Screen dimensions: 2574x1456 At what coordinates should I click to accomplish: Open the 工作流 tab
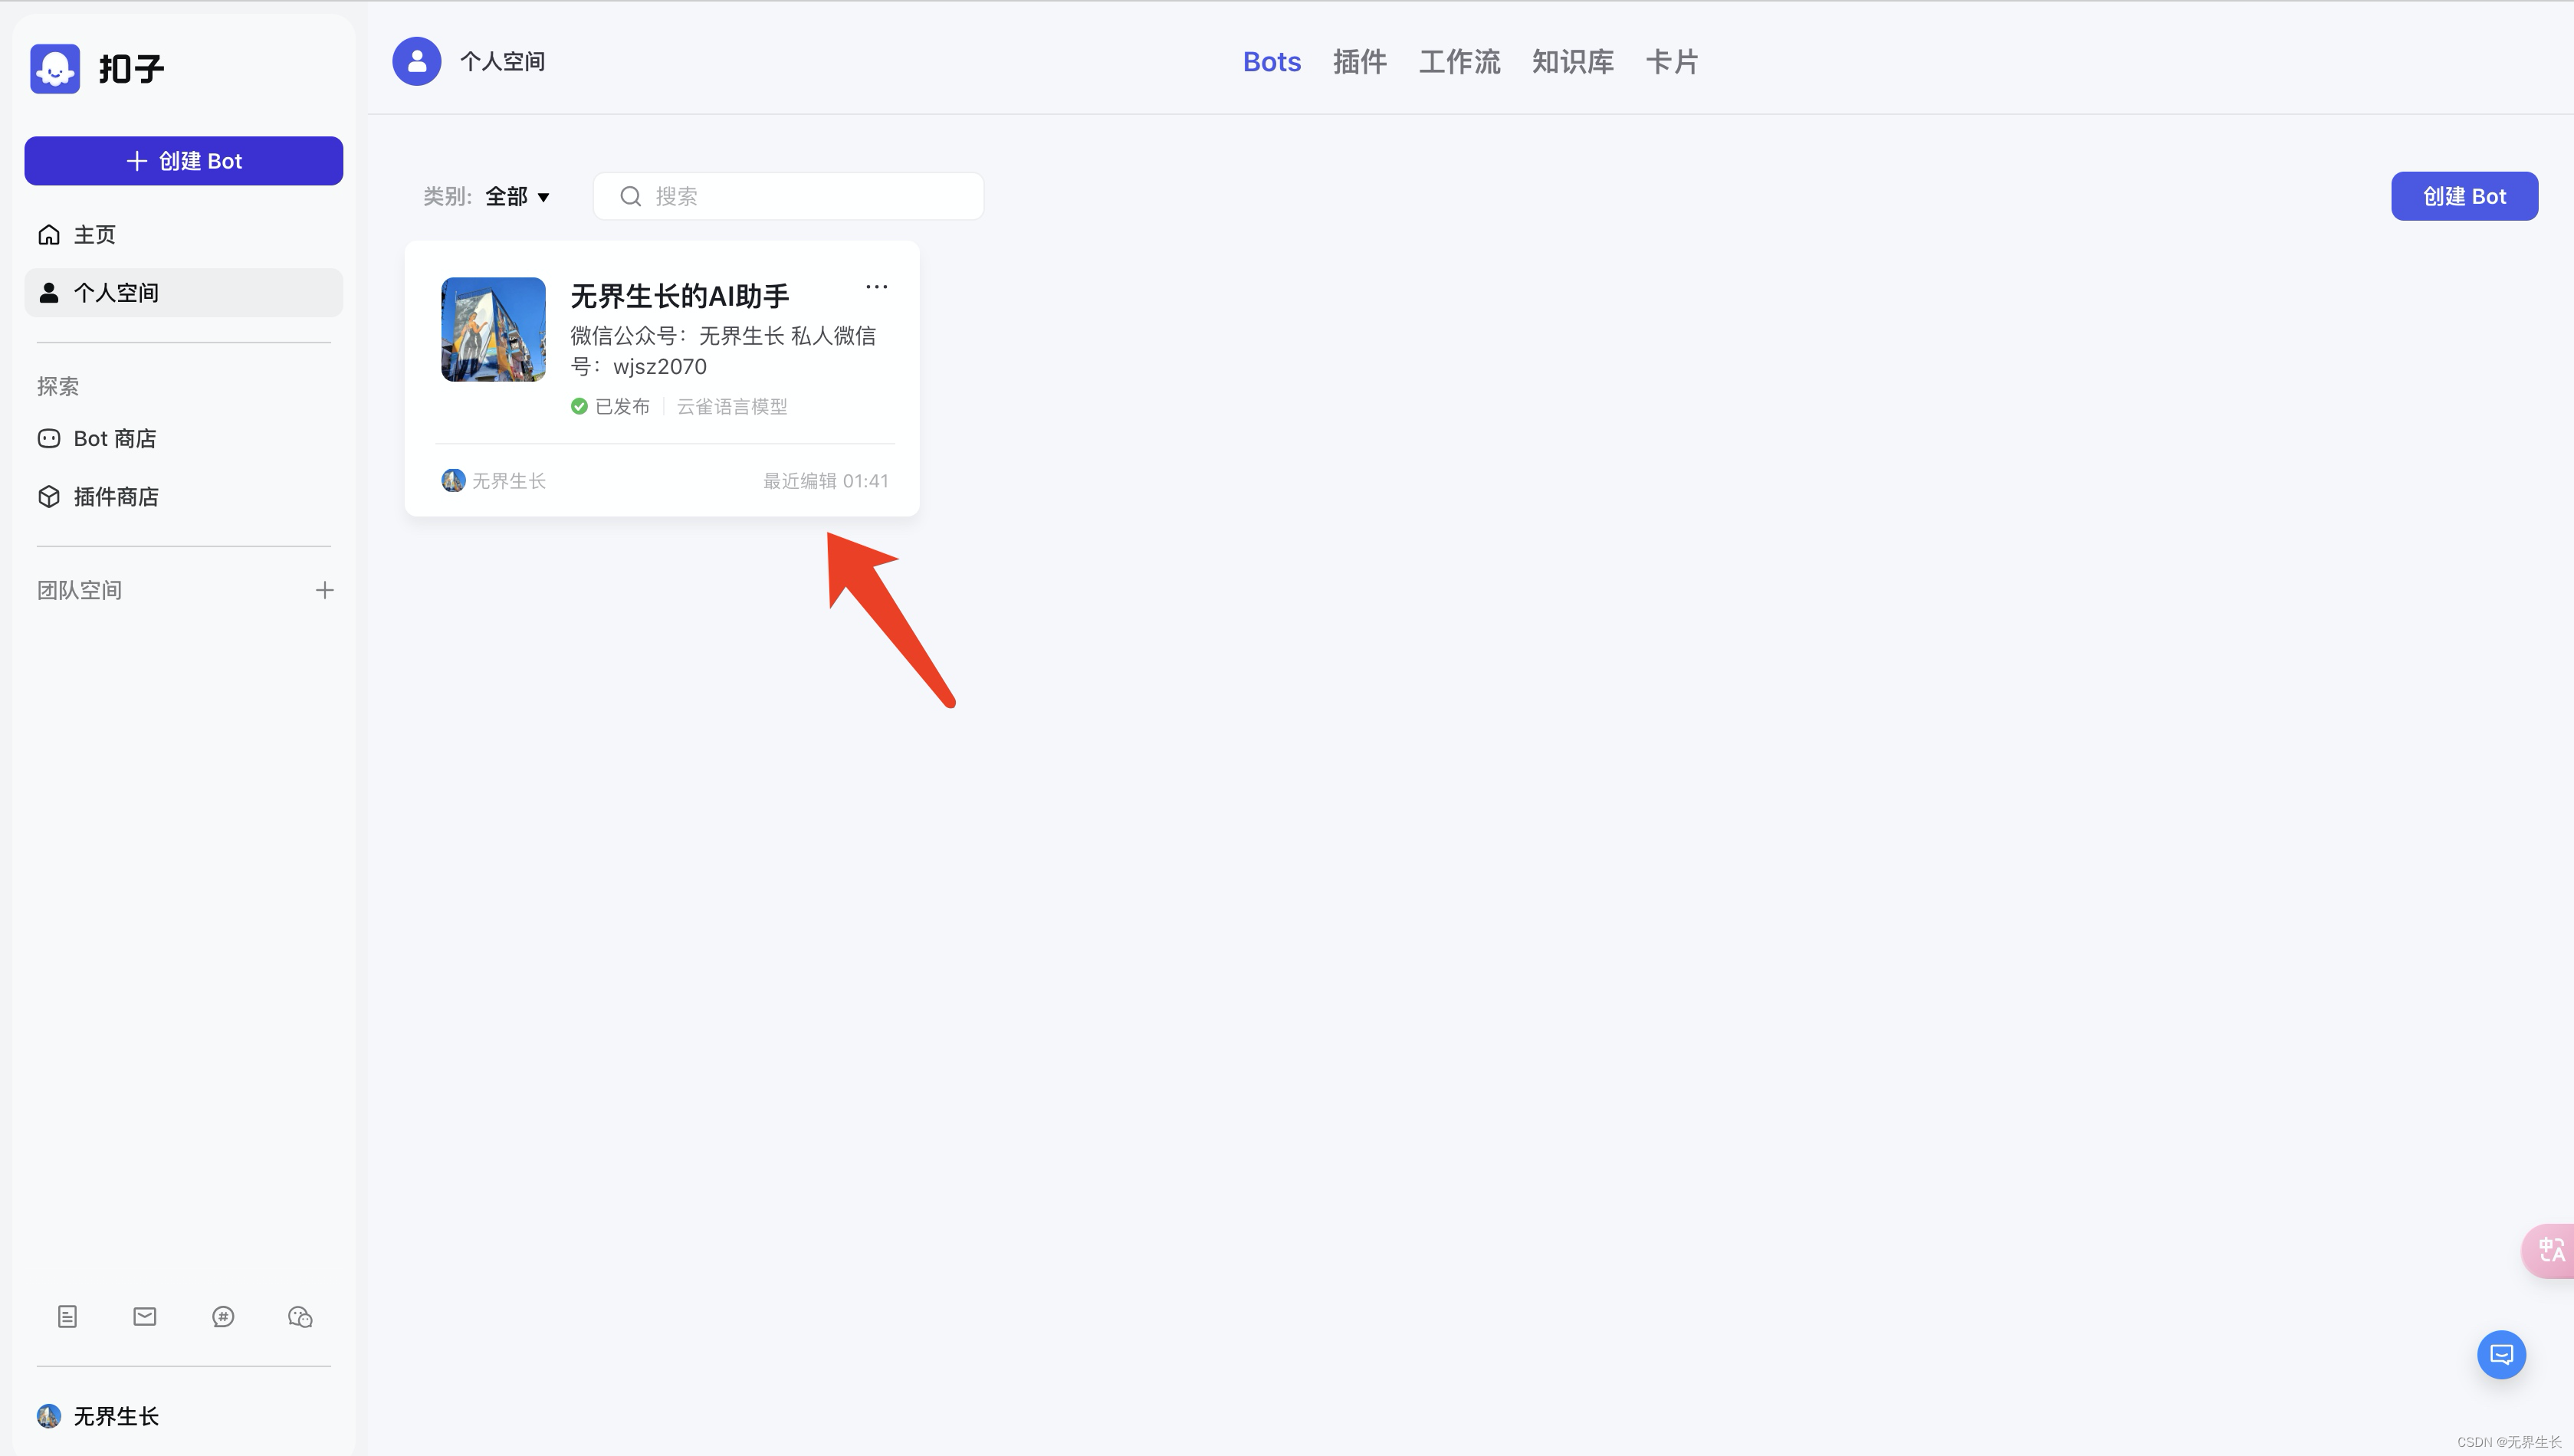coord(1459,62)
